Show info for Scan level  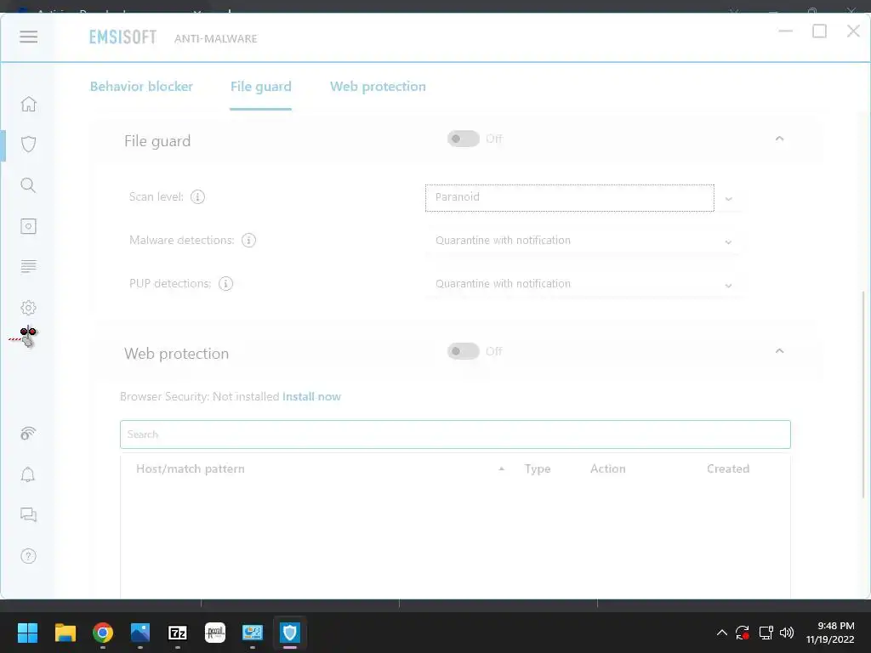197,196
